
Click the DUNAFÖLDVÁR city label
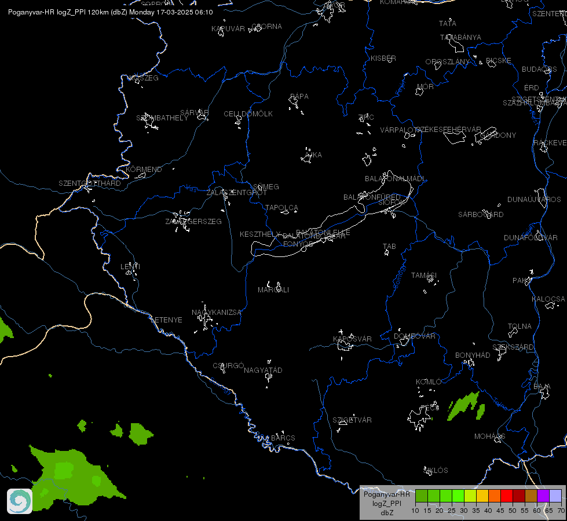531,237
